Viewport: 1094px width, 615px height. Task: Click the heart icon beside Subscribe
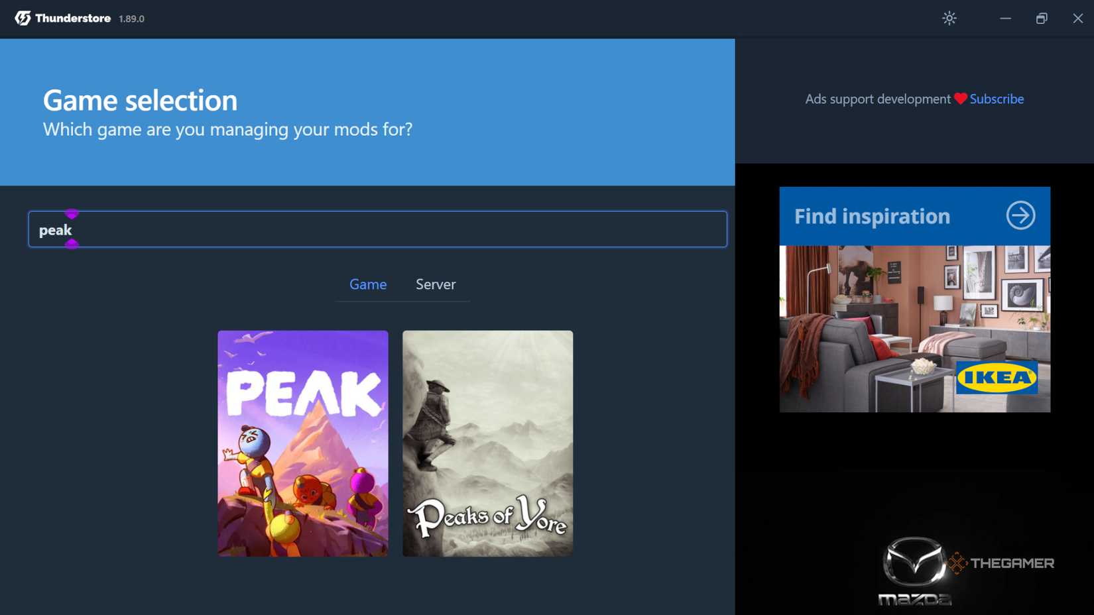coord(959,99)
